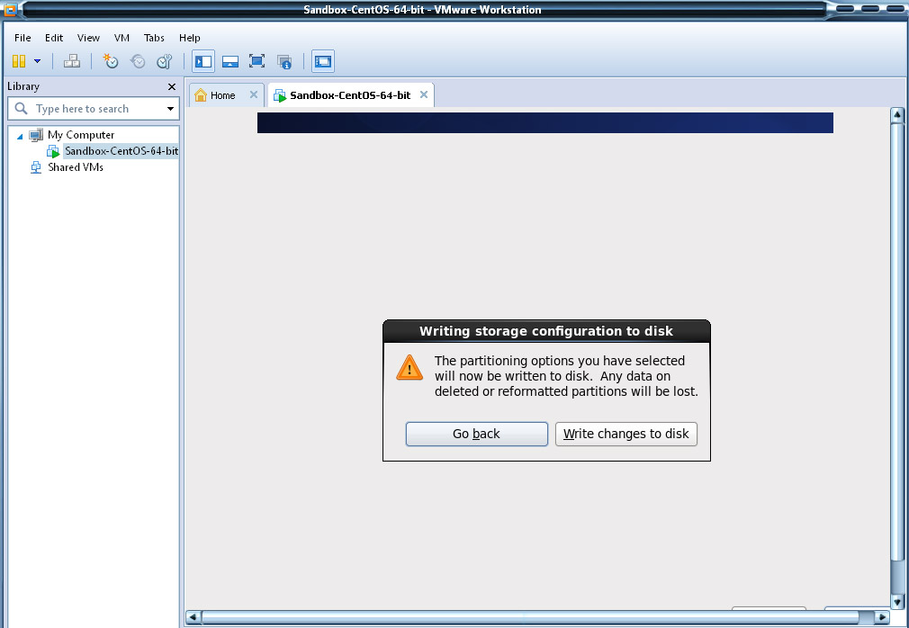Open the Edit menu
Viewport: 909px width, 628px height.
point(54,38)
